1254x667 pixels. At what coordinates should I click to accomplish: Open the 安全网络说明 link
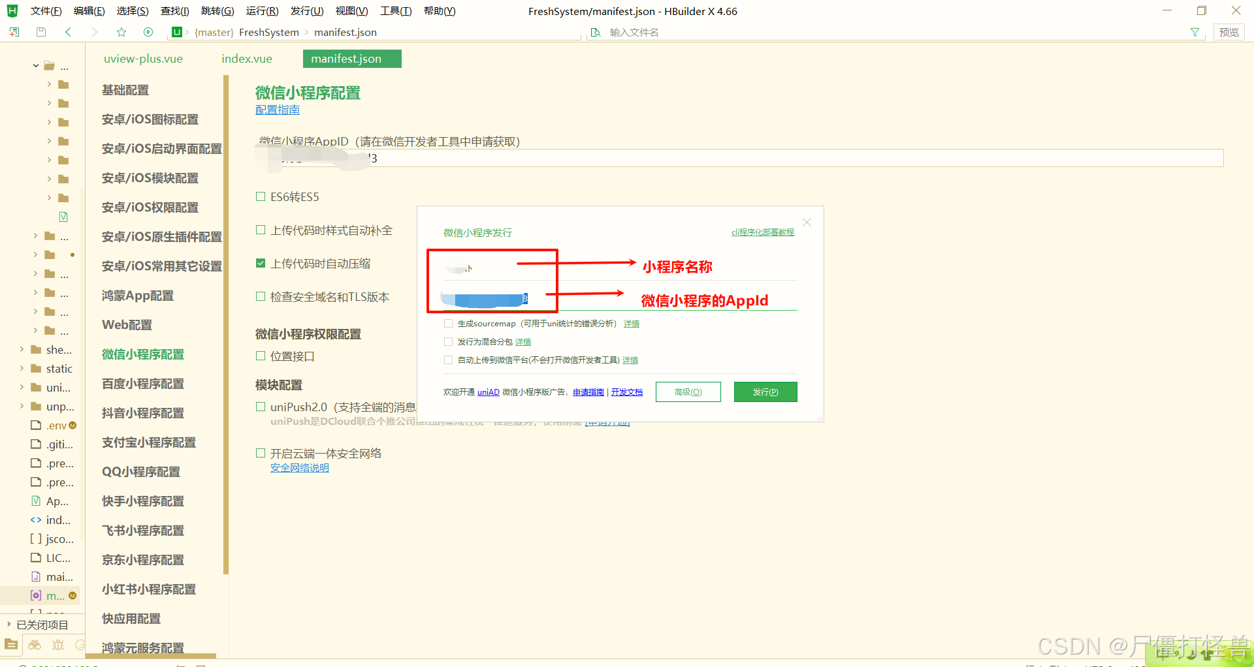pos(300,468)
